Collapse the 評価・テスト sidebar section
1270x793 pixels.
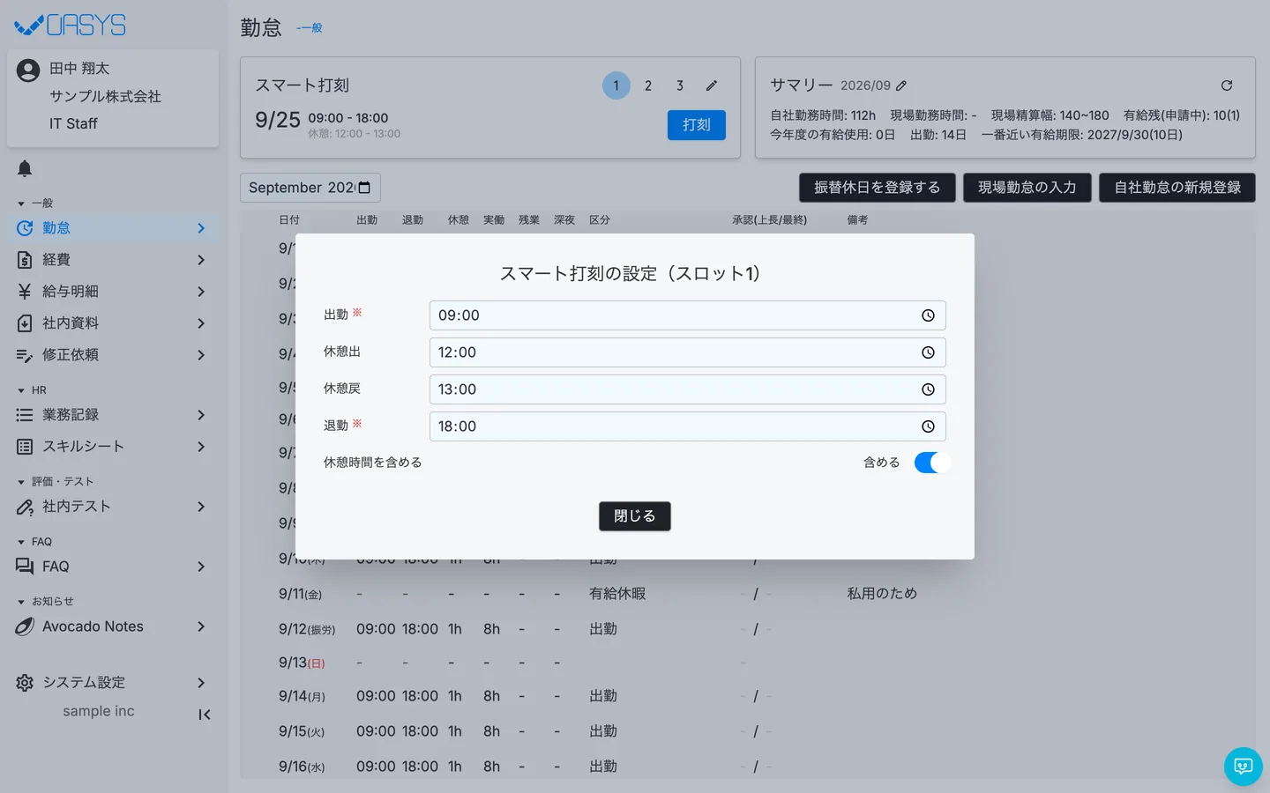[56, 482]
